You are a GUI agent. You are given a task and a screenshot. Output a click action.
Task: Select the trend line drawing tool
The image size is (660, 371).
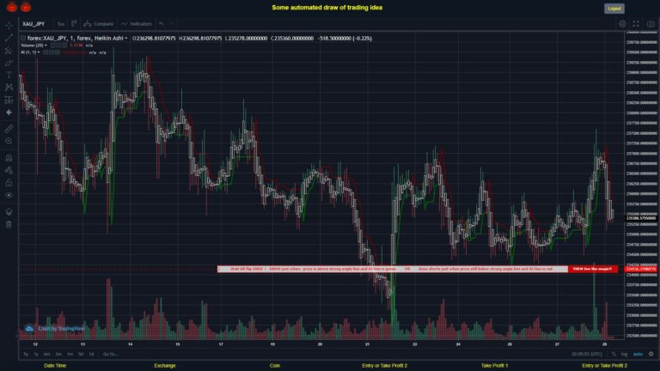tap(9, 39)
